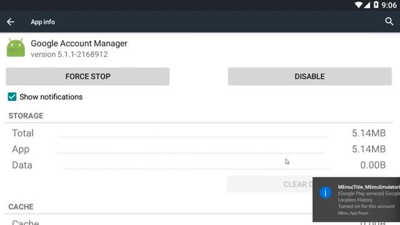This screenshot has height=225, width=400.
Task: Go back using the arrow icon
Action: click(x=11, y=22)
